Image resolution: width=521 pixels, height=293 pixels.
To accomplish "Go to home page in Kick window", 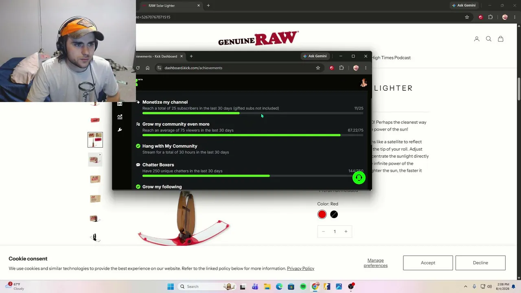I will 148,68.
